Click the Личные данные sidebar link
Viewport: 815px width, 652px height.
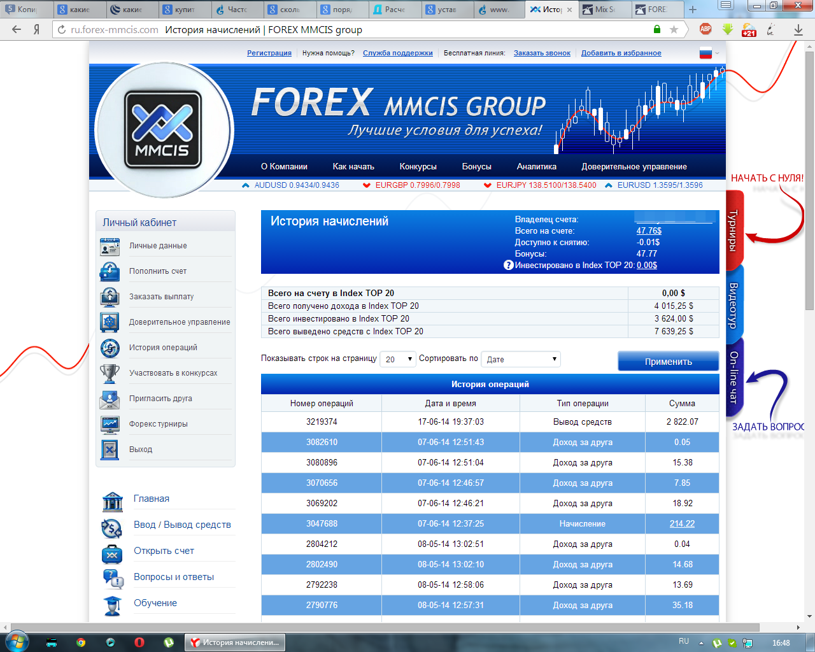click(158, 246)
